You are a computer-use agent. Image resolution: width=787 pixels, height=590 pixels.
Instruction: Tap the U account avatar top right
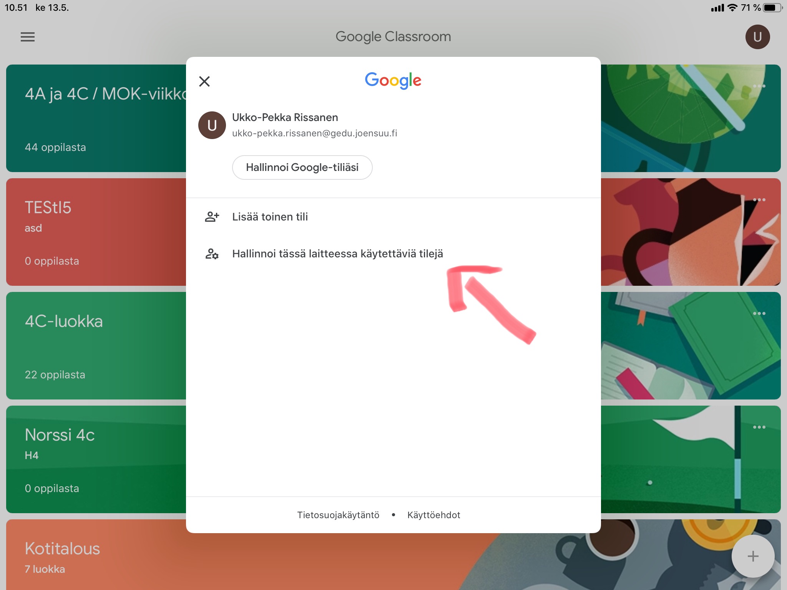(757, 37)
